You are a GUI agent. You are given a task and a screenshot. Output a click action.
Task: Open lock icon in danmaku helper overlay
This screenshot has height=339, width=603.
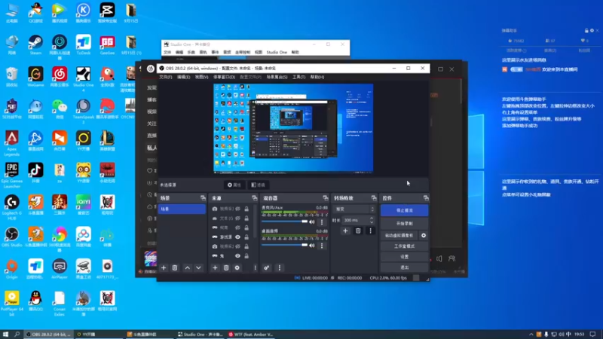[x=586, y=30]
